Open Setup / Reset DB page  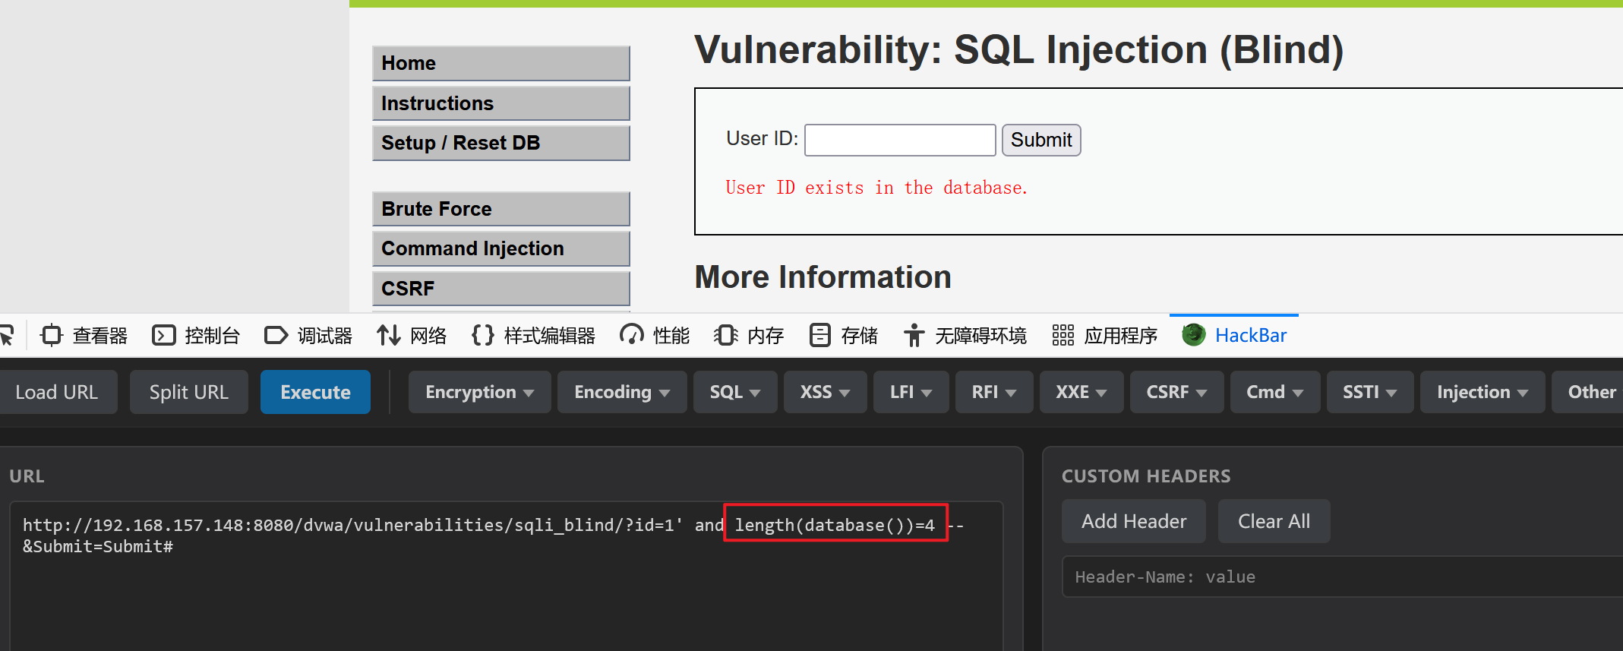pyautogui.click(x=501, y=143)
